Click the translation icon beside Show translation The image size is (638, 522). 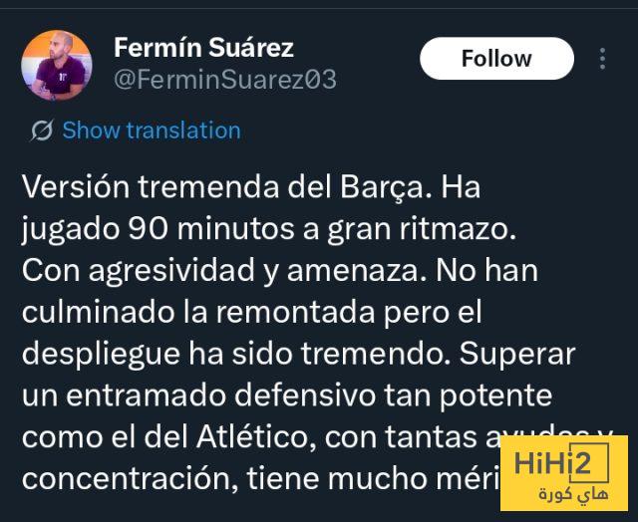42,130
